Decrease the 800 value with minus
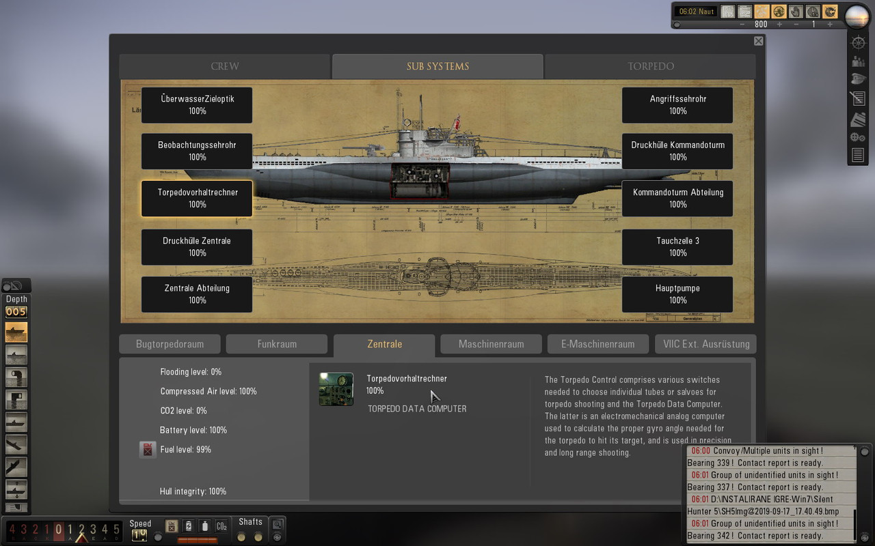Viewport: 875px width, 546px height. [742, 25]
